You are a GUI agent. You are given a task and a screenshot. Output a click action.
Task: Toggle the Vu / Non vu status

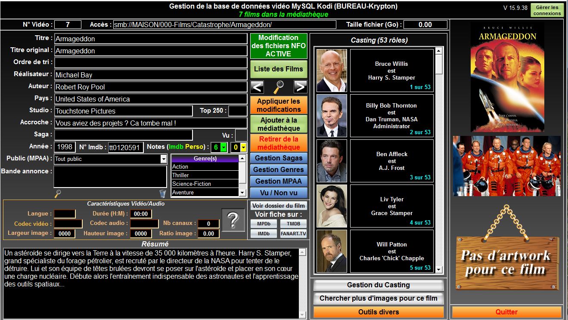click(x=279, y=193)
